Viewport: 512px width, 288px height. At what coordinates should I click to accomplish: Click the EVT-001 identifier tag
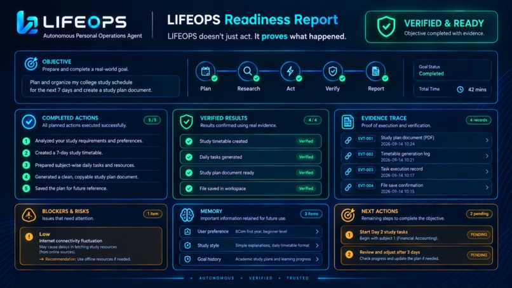click(x=365, y=139)
